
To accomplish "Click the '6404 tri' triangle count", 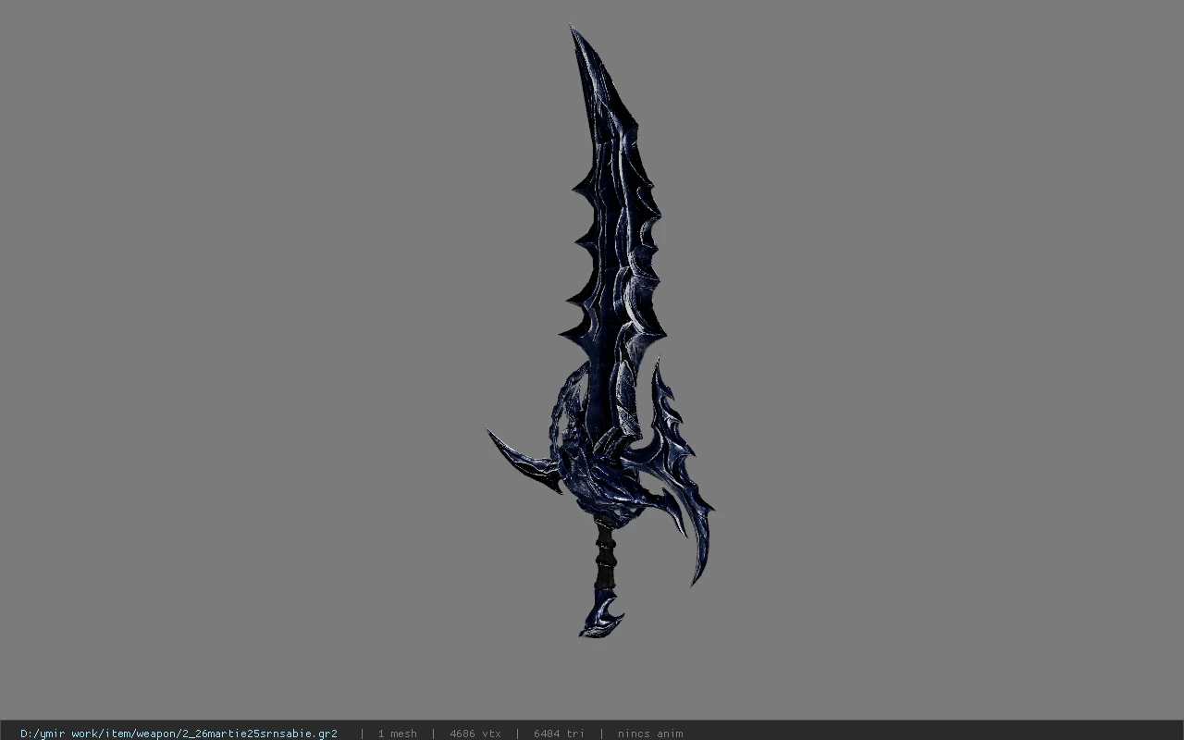I will [x=559, y=734].
